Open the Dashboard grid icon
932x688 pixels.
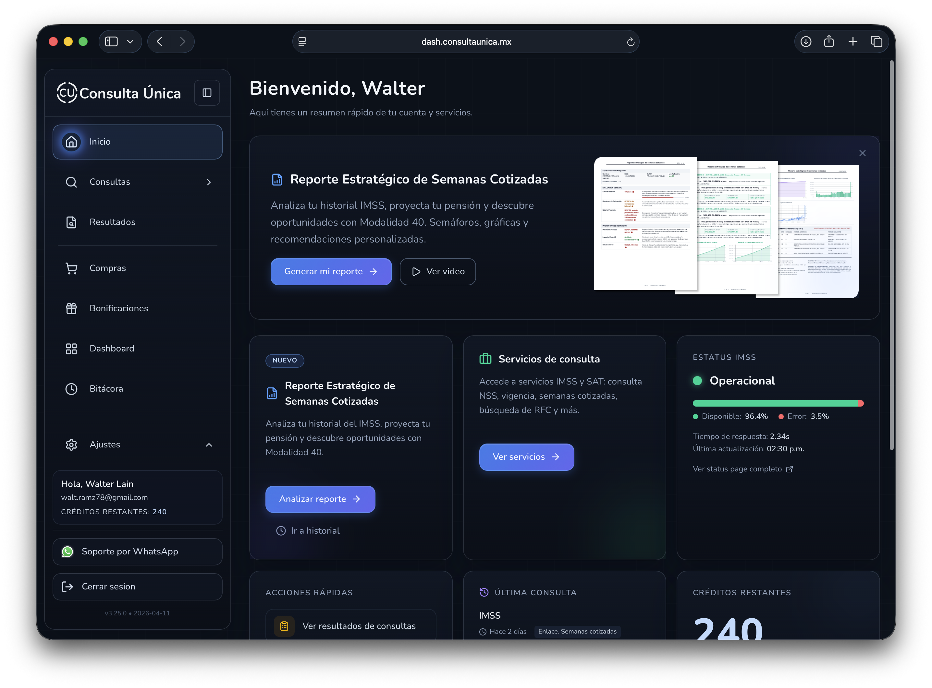[x=71, y=349]
